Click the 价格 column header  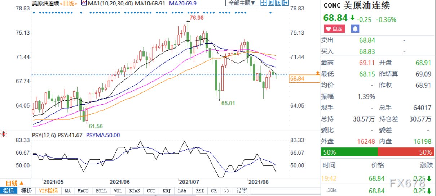378,165
